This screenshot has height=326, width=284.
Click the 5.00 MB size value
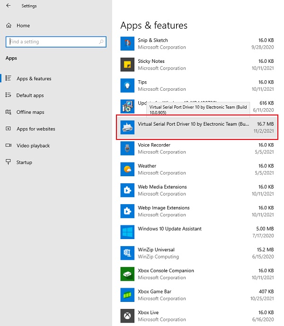click(265, 229)
